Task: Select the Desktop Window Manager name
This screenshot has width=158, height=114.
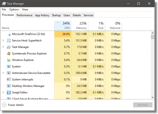Action: 28,86
